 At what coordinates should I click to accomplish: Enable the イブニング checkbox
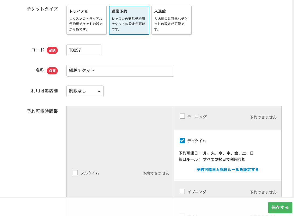[x=182, y=191]
